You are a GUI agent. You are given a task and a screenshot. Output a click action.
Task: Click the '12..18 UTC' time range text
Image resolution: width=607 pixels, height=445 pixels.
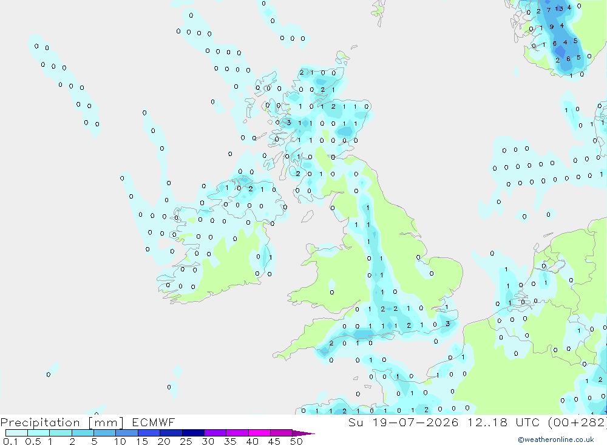click(503, 422)
